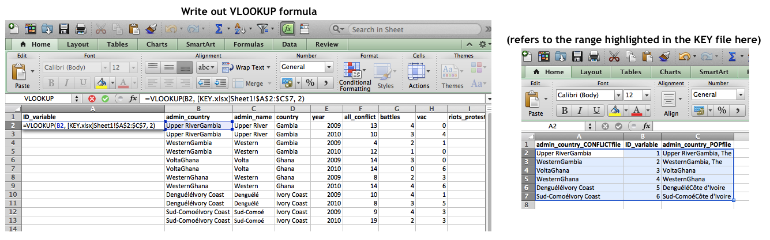The height and width of the screenshot is (240, 770).
Task: Select the bottom vertical alignment button
Action: [185, 67]
